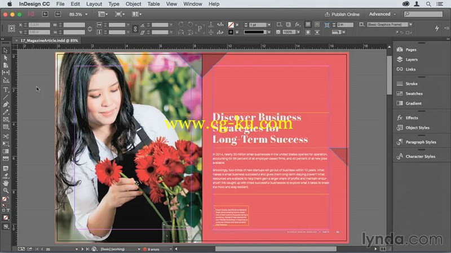
Task: Click the X position input field
Action: coord(39,25)
